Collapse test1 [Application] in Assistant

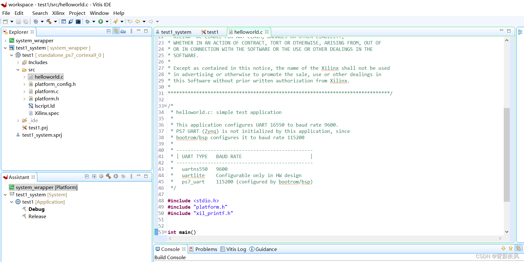tap(12, 202)
